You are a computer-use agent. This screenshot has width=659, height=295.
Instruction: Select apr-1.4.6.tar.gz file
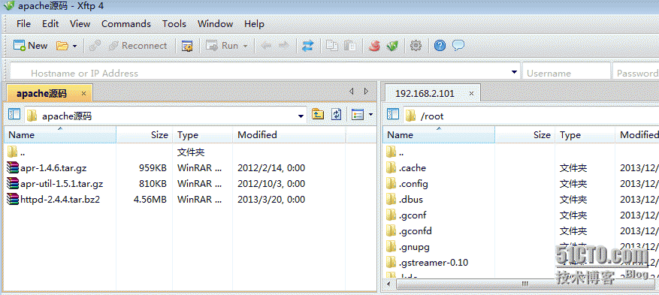(47, 168)
